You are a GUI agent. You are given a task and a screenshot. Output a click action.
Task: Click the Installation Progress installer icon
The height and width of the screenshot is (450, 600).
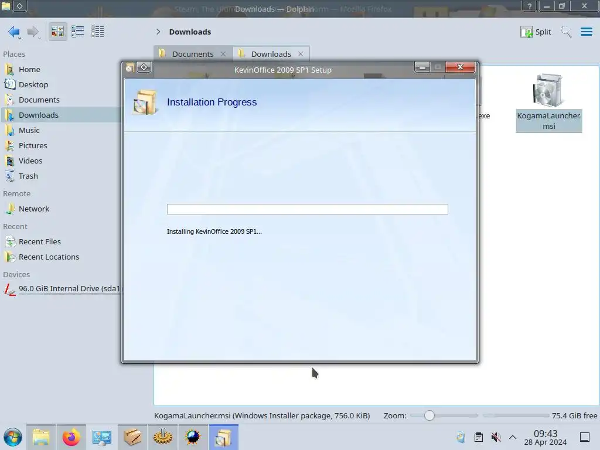(145, 102)
